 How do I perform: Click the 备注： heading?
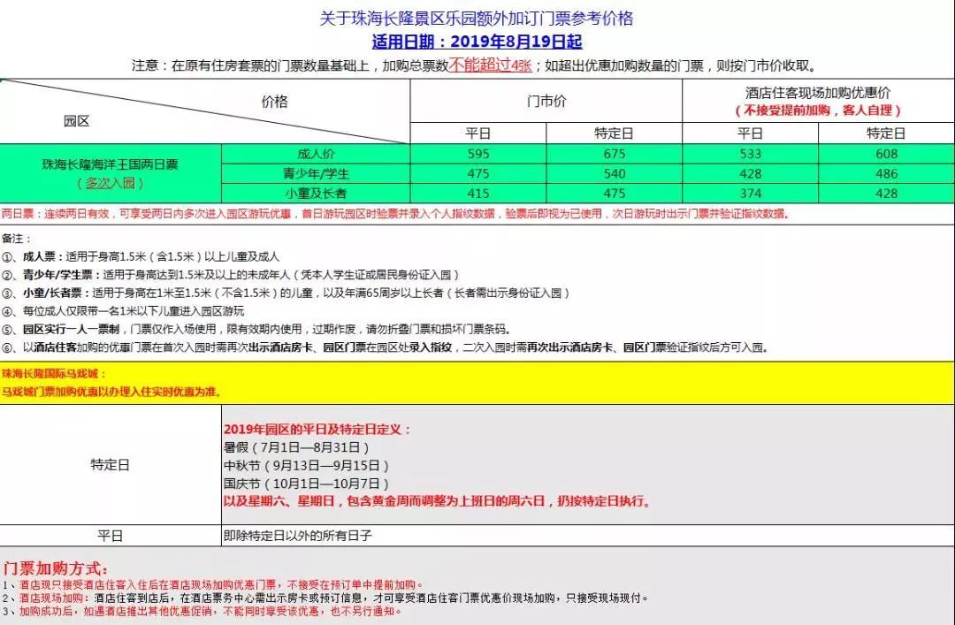(17, 238)
